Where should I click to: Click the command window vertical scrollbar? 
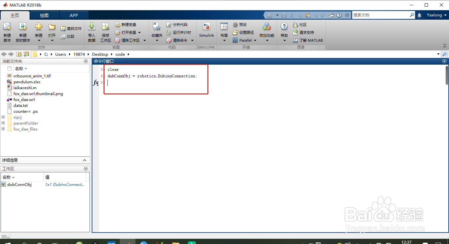pyautogui.click(x=447, y=75)
